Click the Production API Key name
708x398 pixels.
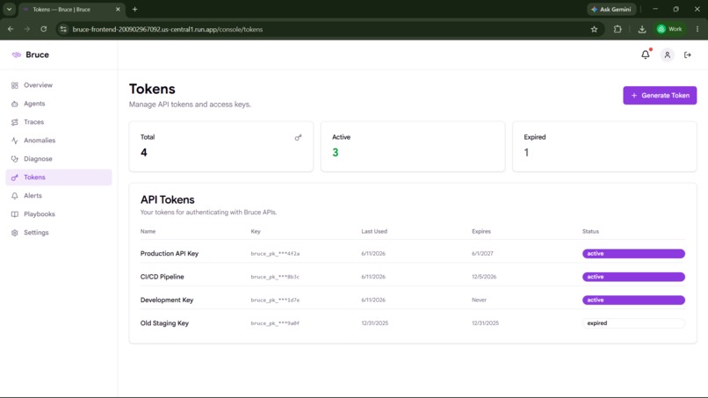170,253
